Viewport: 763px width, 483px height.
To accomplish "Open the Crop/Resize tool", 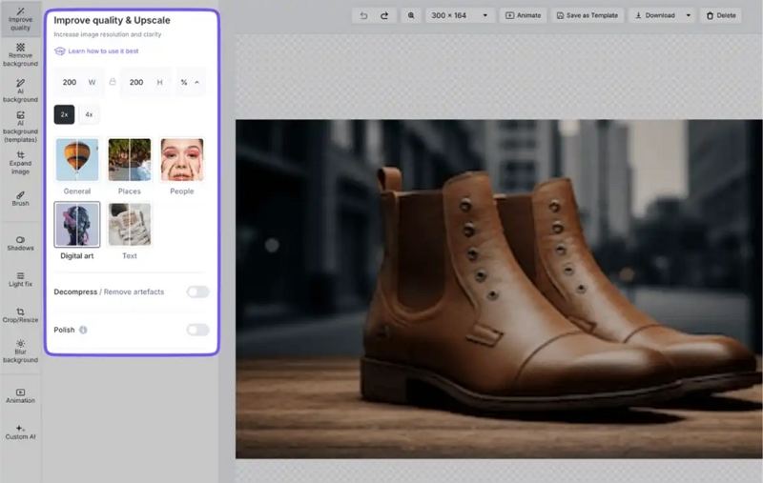I will [x=20, y=315].
